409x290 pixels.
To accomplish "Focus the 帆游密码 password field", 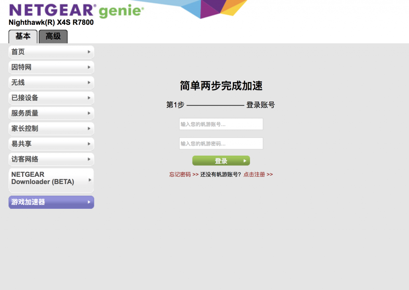I will point(221,144).
